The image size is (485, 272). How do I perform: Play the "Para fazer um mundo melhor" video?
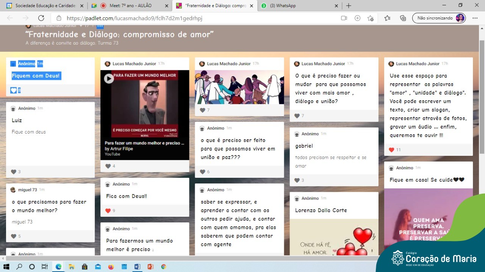coord(109,78)
